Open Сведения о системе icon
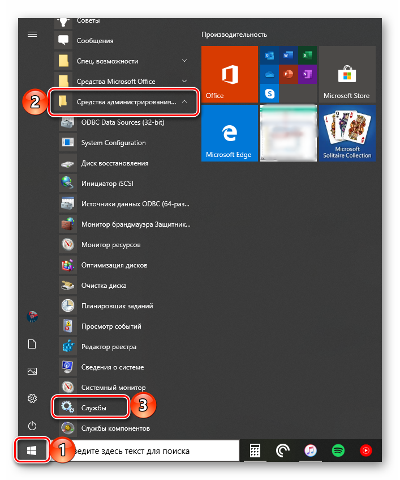The width and height of the screenshot is (400, 480). point(68,367)
